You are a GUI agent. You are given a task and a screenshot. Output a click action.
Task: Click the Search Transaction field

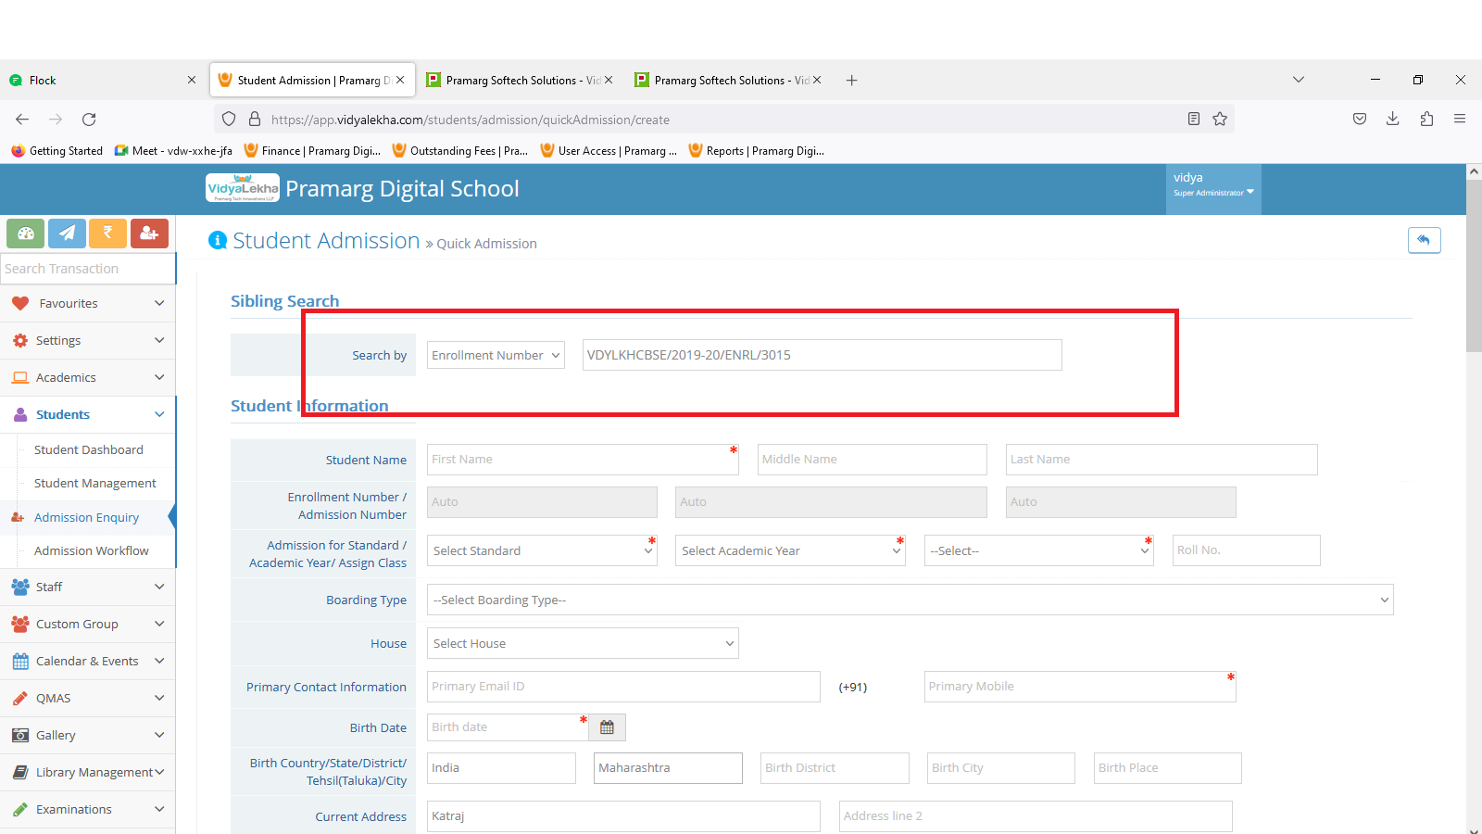[x=88, y=269]
